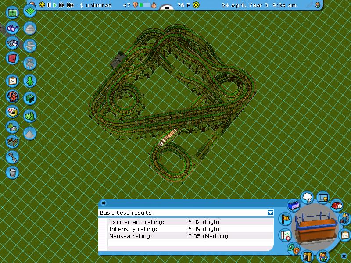
Task: Set game to normal play speed
Action: [54, 5]
